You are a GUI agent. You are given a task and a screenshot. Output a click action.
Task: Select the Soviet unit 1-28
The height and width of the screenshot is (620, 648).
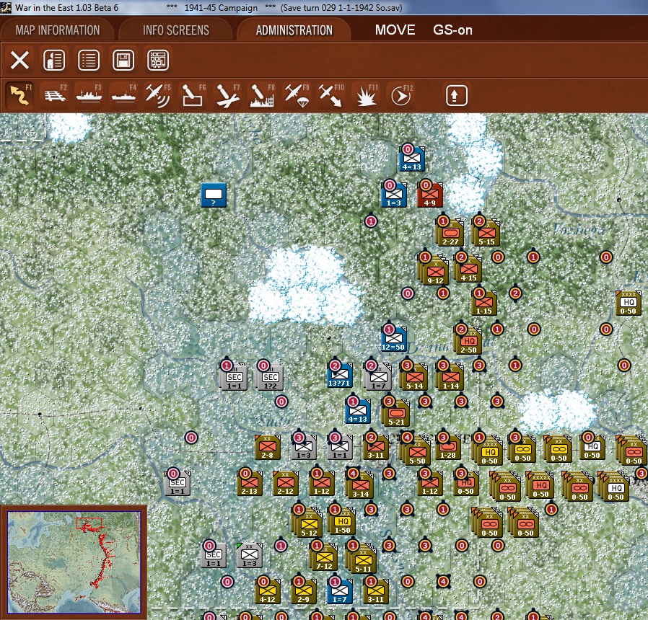(448, 448)
